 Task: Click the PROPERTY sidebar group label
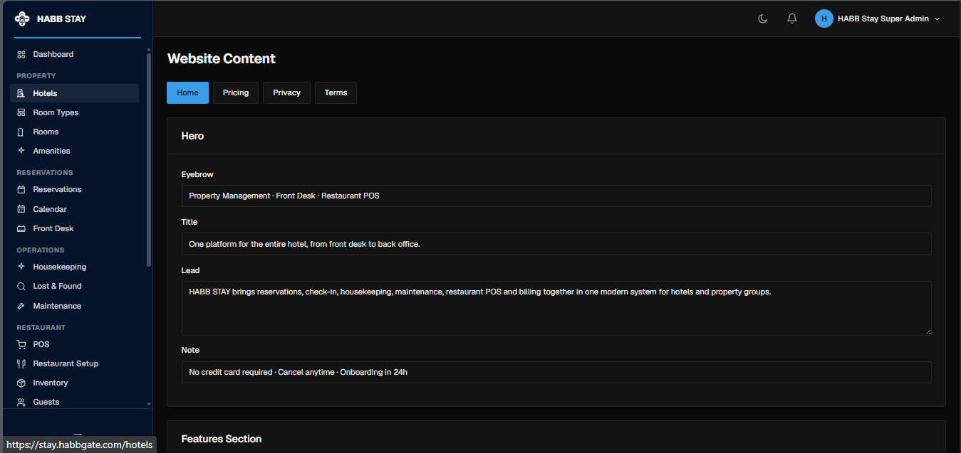(36, 75)
